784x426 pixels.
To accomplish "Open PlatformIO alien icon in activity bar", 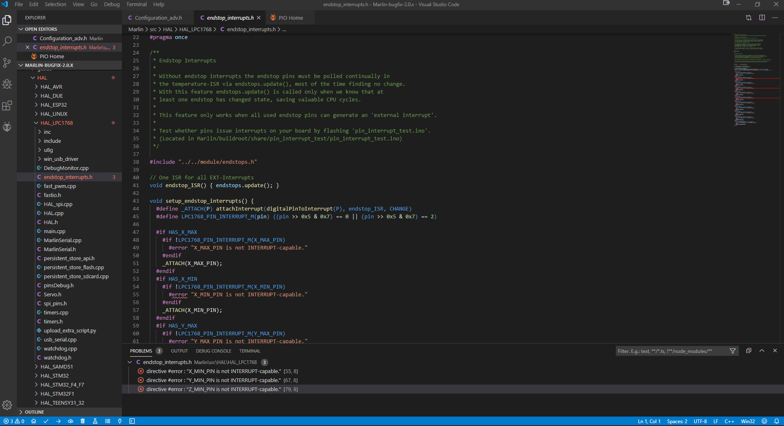I will (7, 127).
